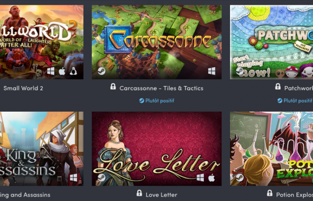
Task: Select the Patchwork cover image
Action: point(271,42)
